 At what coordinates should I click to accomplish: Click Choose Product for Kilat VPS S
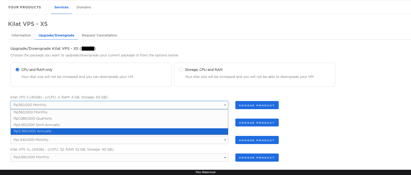click(257, 105)
